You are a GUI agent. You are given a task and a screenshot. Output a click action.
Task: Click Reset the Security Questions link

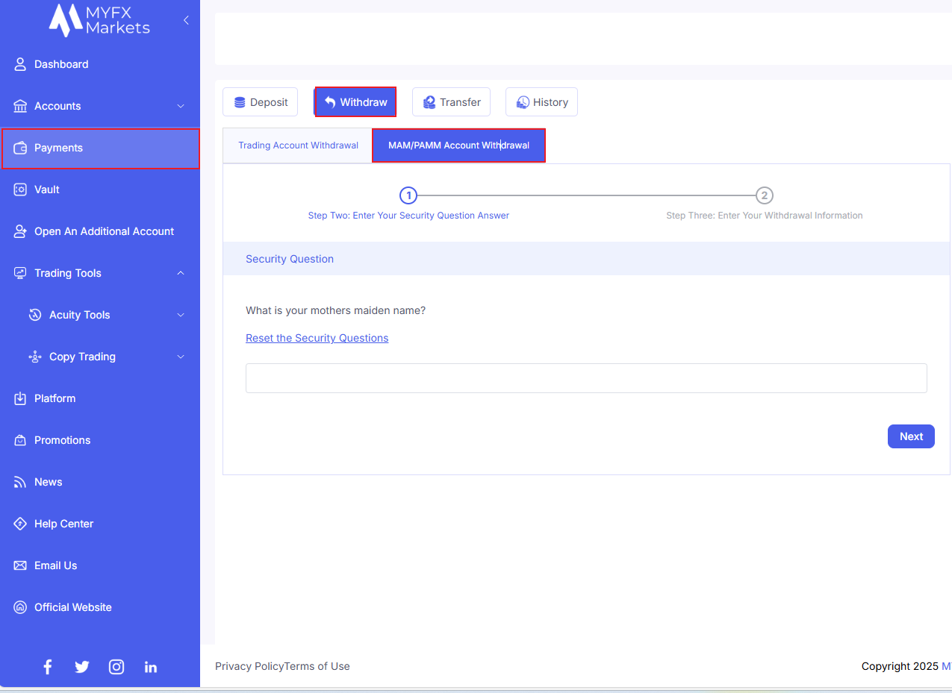(x=317, y=338)
